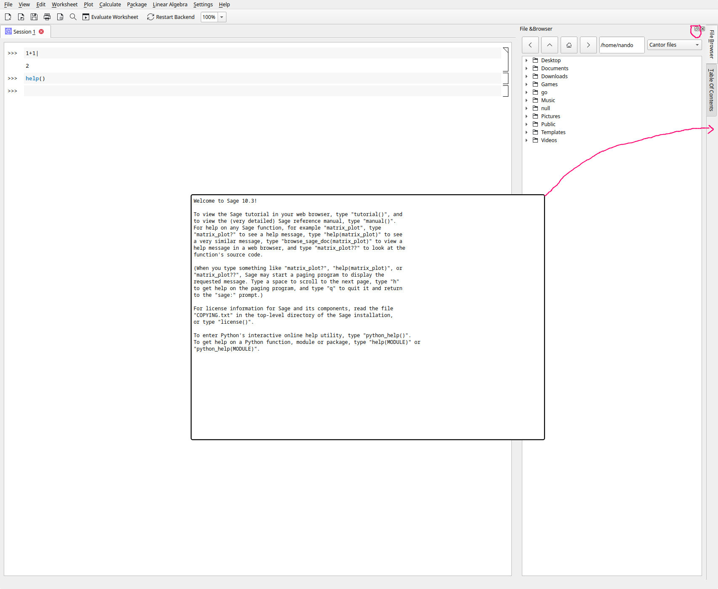Navigate up one directory in File Browser
Viewport: 718px width, 589px height.
coord(550,45)
